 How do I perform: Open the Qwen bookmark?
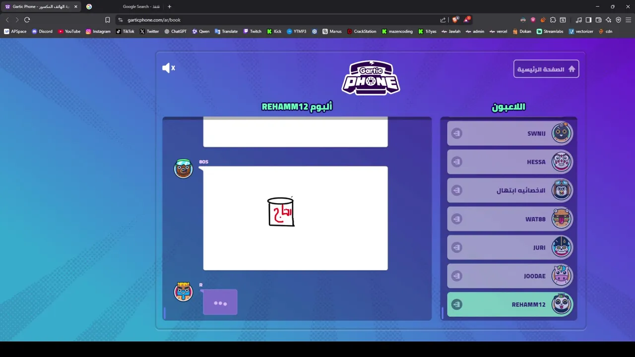pyautogui.click(x=201, y=31)
